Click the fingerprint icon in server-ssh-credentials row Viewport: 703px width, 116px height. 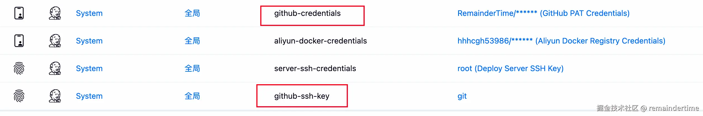click(19, 68)
